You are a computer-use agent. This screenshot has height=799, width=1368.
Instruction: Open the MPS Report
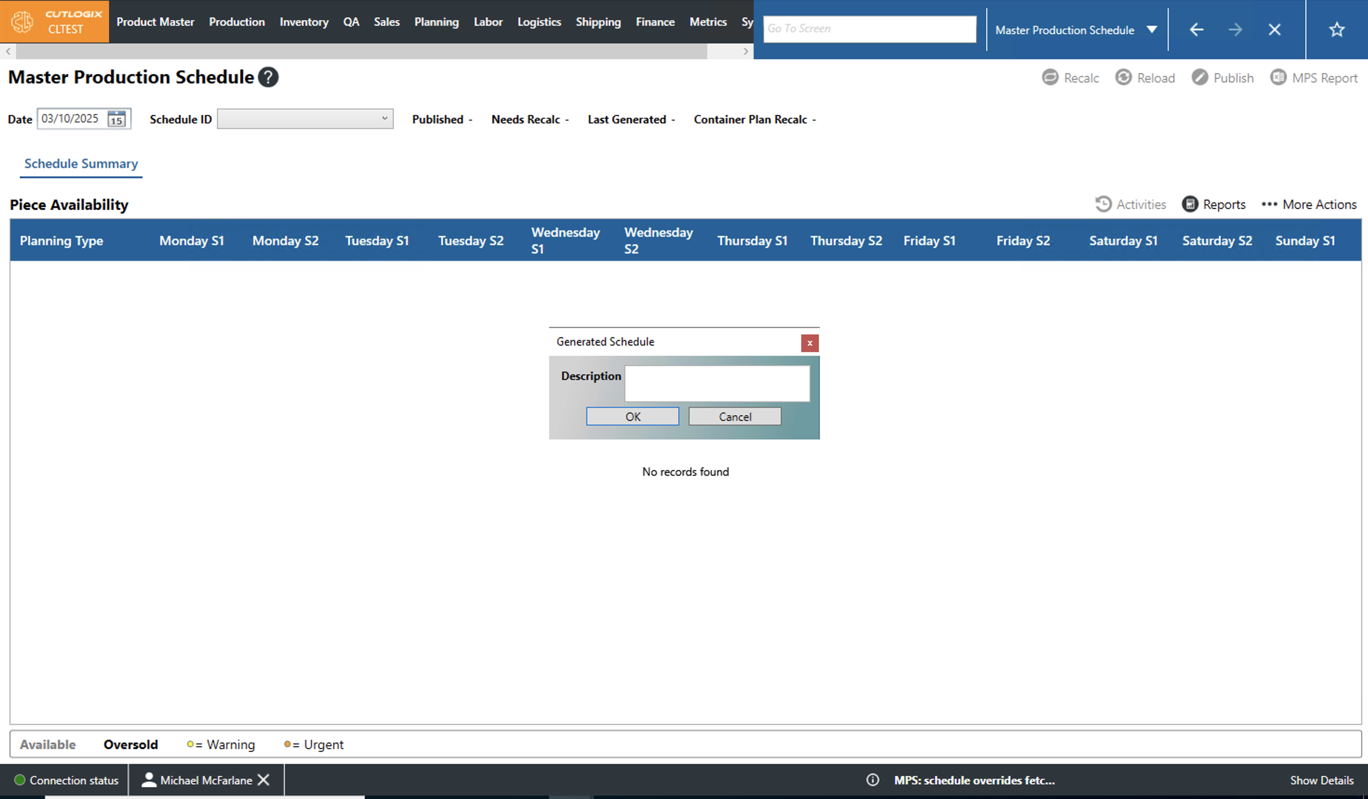click(x=1314, y=78)
